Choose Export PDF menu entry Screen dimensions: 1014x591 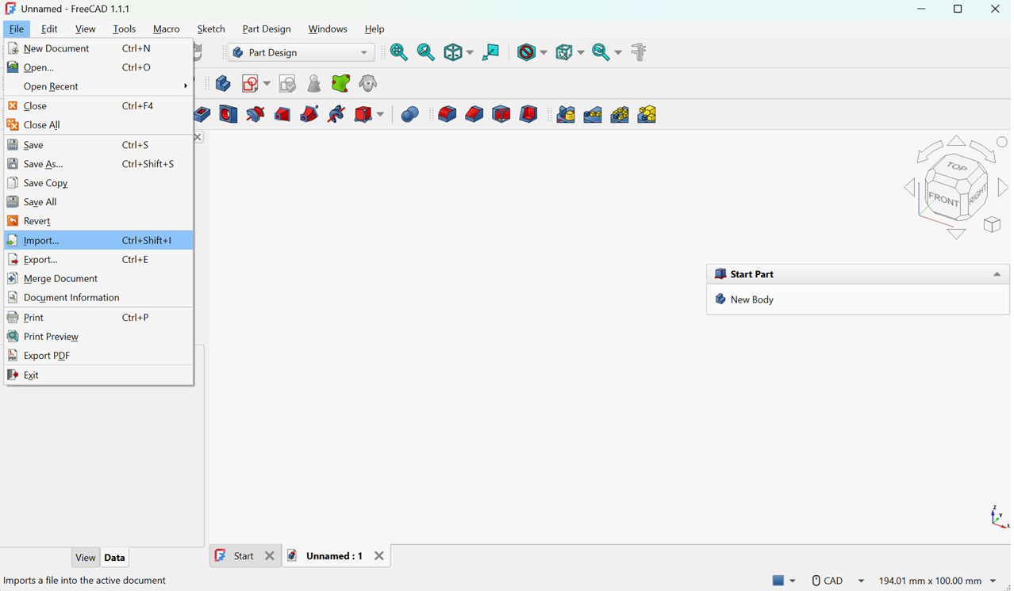coord(98,356)
